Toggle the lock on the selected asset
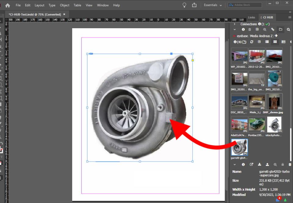This screenshot has width=293, height=203. [282, 165]
